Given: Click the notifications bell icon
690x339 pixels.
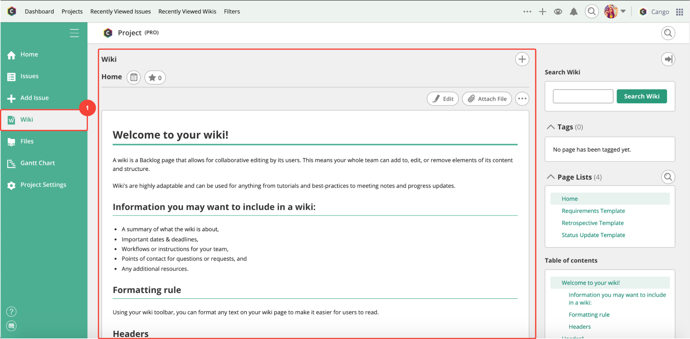Looking at the screenshot, I should 573,12.
